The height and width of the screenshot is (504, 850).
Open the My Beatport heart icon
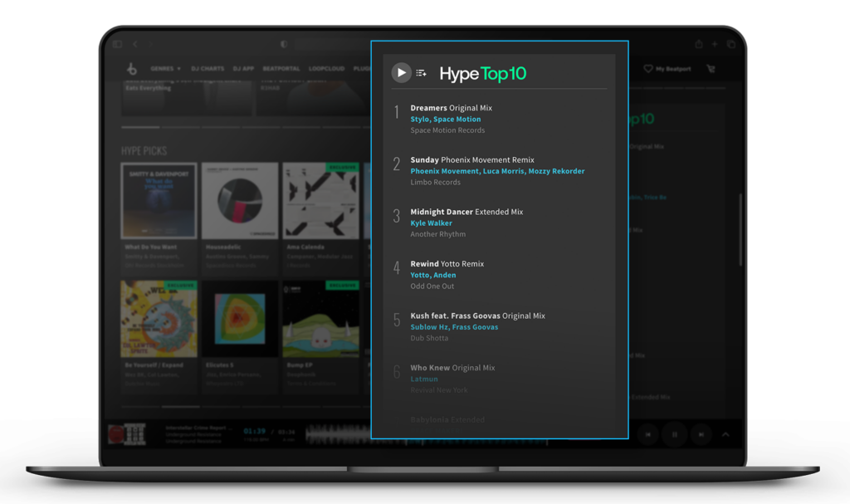[649, 69]
